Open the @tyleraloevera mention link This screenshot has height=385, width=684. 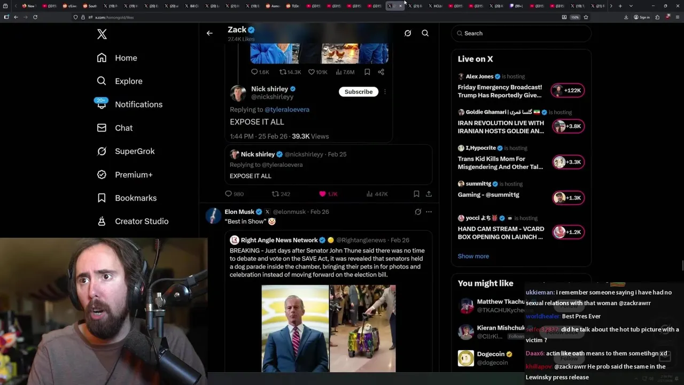[x=287, y=110]
